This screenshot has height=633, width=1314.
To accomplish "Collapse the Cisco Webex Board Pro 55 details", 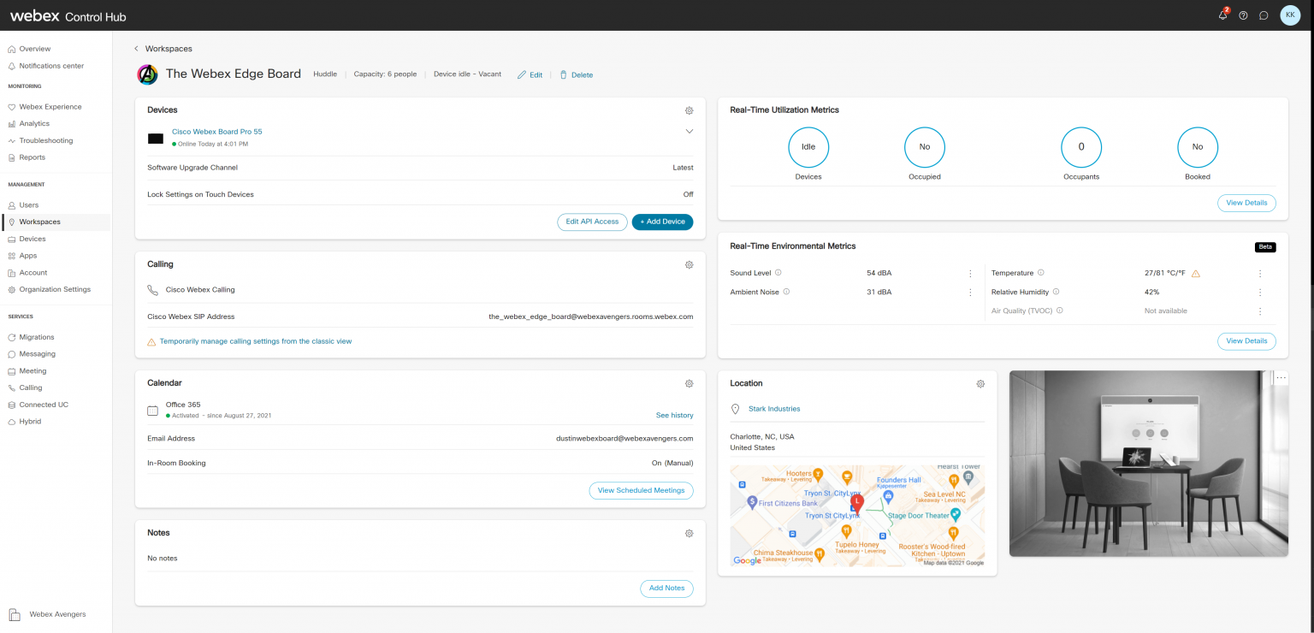I will pos(689,131).
